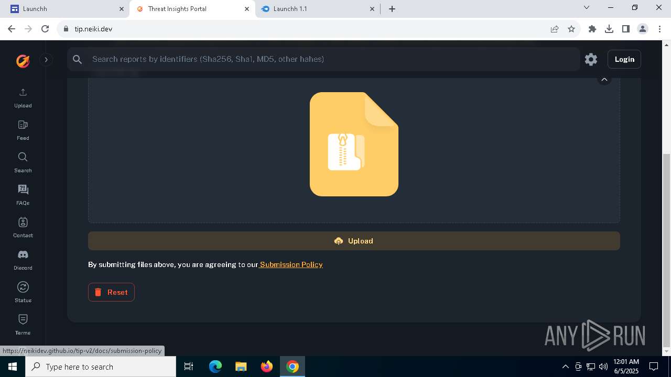Click the wide Upload button

click(x=354, y=241)
